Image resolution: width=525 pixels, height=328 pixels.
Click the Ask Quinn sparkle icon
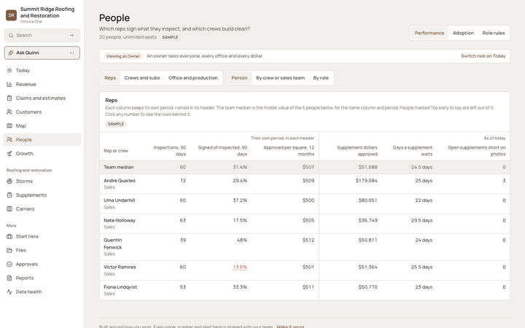pyautogui.click(x=11, y=53)
